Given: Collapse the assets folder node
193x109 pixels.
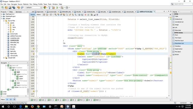Looking at the screenshot, I should 6,23.
